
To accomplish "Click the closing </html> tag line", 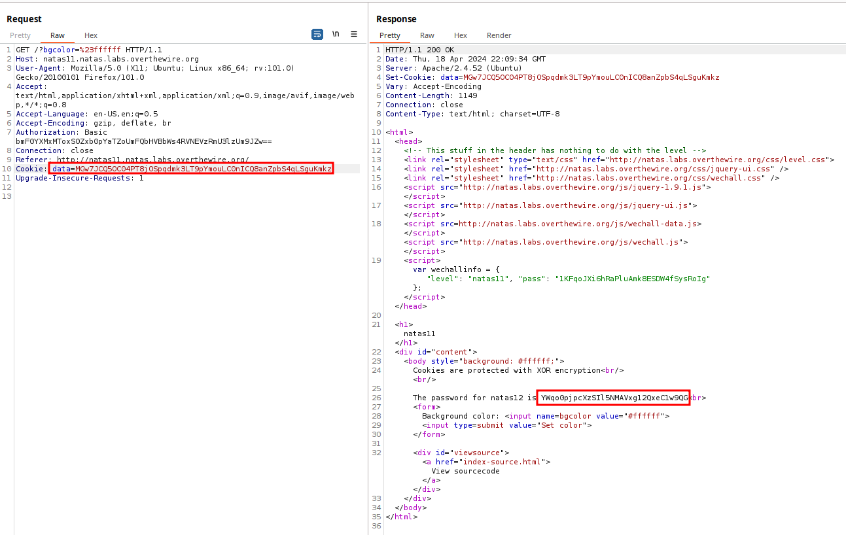I will pyautogui.click(x=401, y=517).
